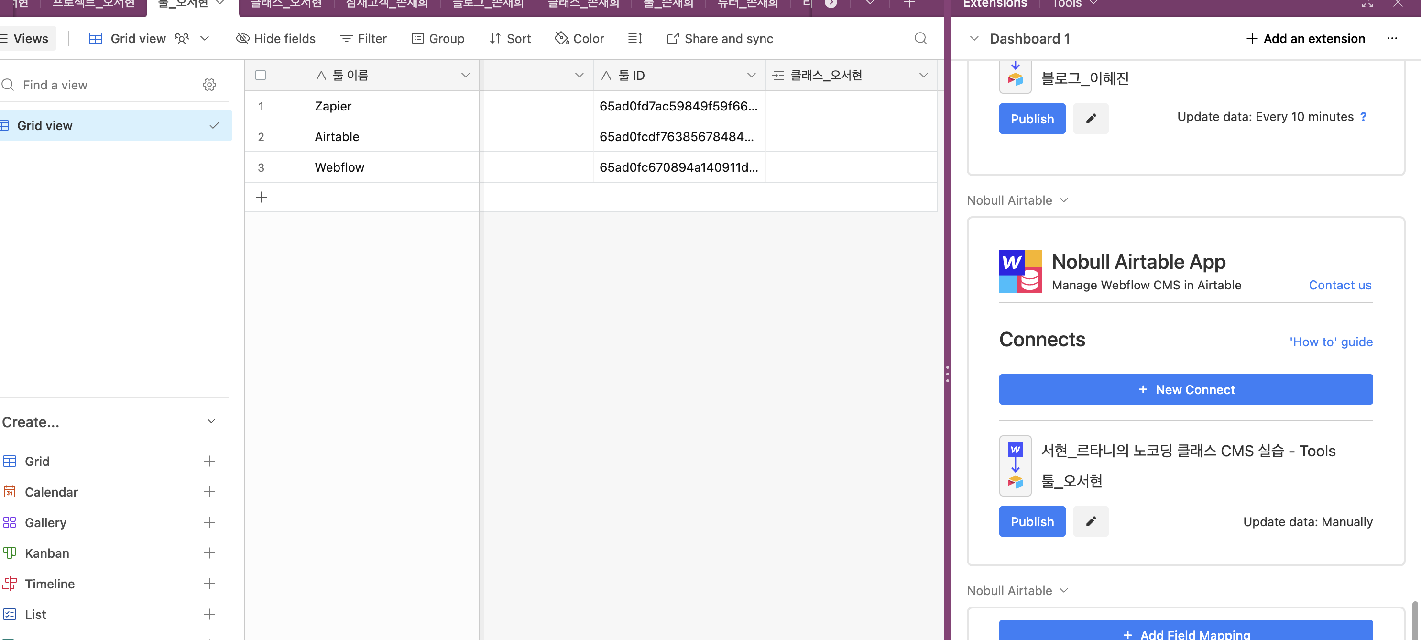Screen dimensions: 1421x640
Task: Expand the Grid view name dropdown chevron
Action: coord(205,39)
